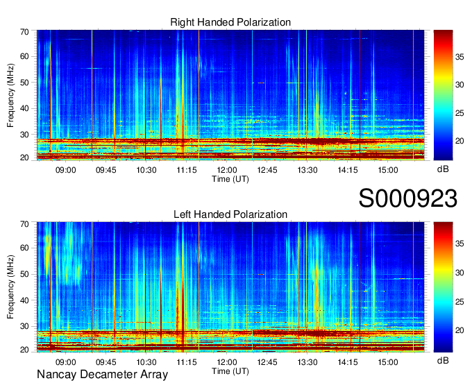
Task: Click the 30 value on lower color bar
Action: (460, 273)
